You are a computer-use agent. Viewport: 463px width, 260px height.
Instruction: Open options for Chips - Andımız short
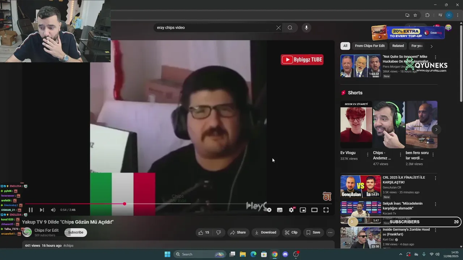pos(400,155)
